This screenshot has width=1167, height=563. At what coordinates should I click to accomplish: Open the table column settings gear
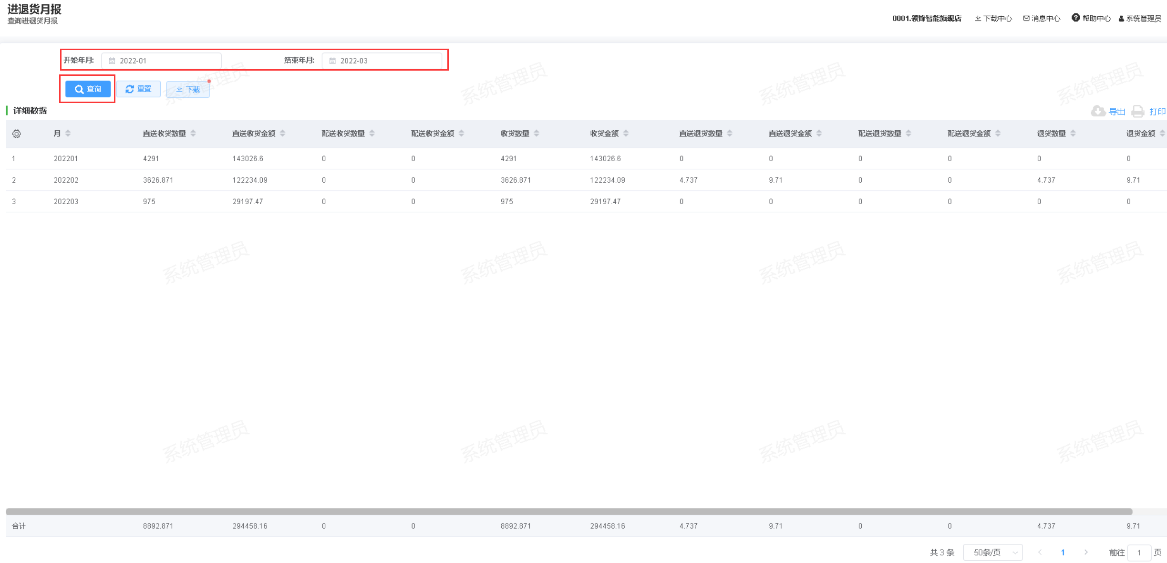coord(17,134)
